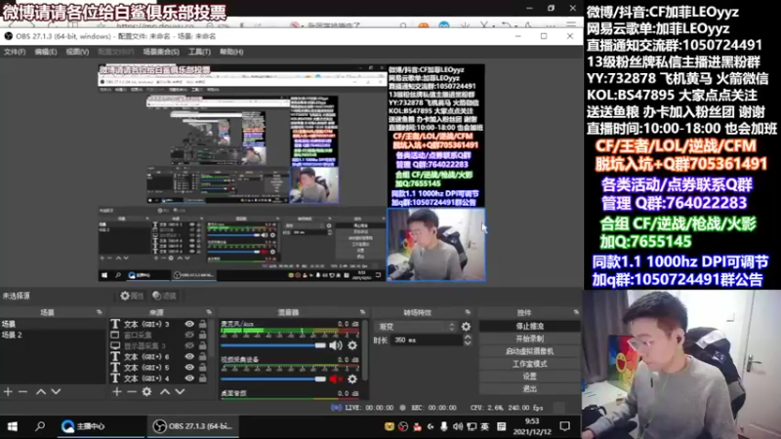
Task: Hide the 文本 (GDI+) 5 source
Action: [189, 368]
